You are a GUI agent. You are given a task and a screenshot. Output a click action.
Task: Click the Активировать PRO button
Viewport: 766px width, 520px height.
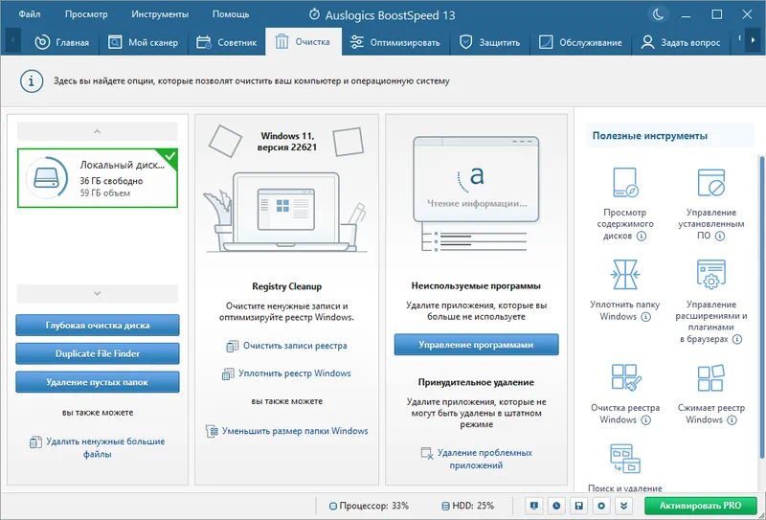[x=701, y=506]
